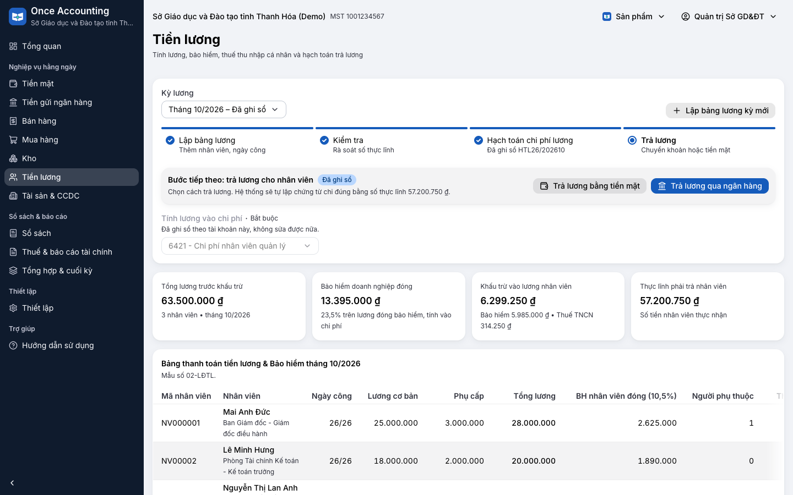Open Thiết lập gear icon

click(x=13, y=308)
